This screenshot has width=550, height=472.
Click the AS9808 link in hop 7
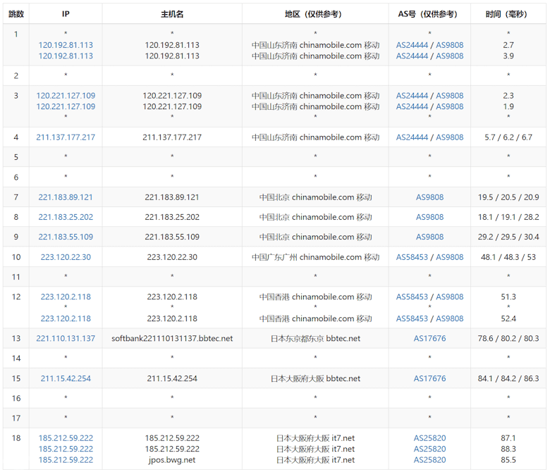tap(429, 197)
